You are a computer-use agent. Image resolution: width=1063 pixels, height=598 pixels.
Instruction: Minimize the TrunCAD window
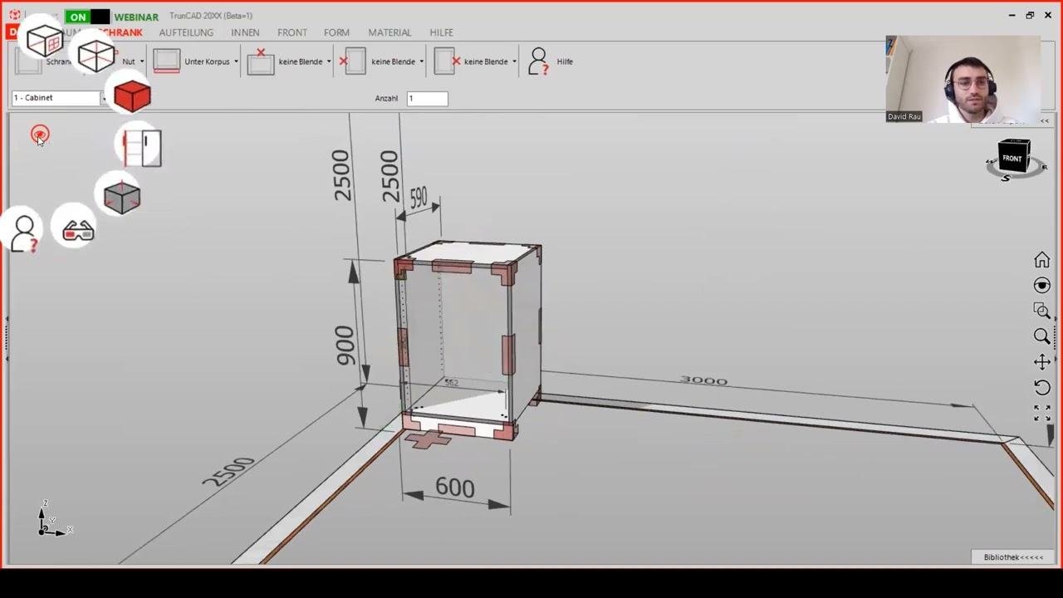pos(1012,15)
